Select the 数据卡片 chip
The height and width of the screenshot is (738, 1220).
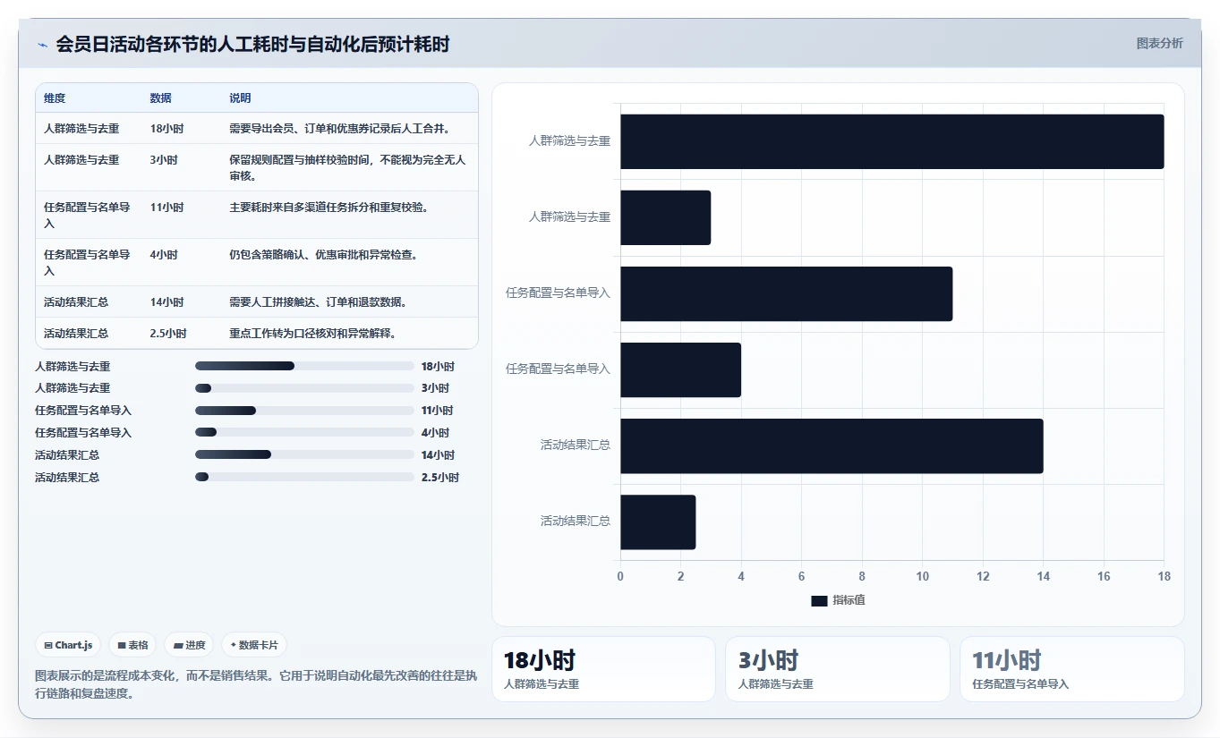tap(254, 645)
